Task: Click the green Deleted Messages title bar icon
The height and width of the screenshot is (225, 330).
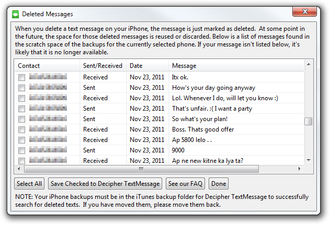Action: pos(15,14)
